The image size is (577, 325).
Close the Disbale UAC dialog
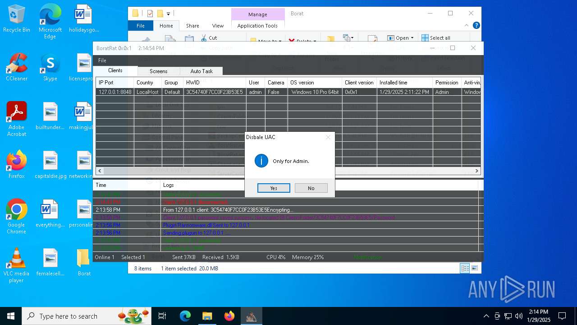[328, 137]
